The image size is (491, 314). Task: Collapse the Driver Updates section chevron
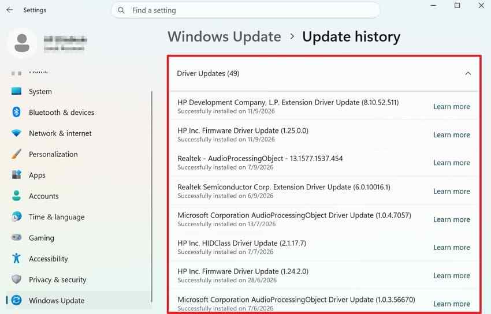468,73
